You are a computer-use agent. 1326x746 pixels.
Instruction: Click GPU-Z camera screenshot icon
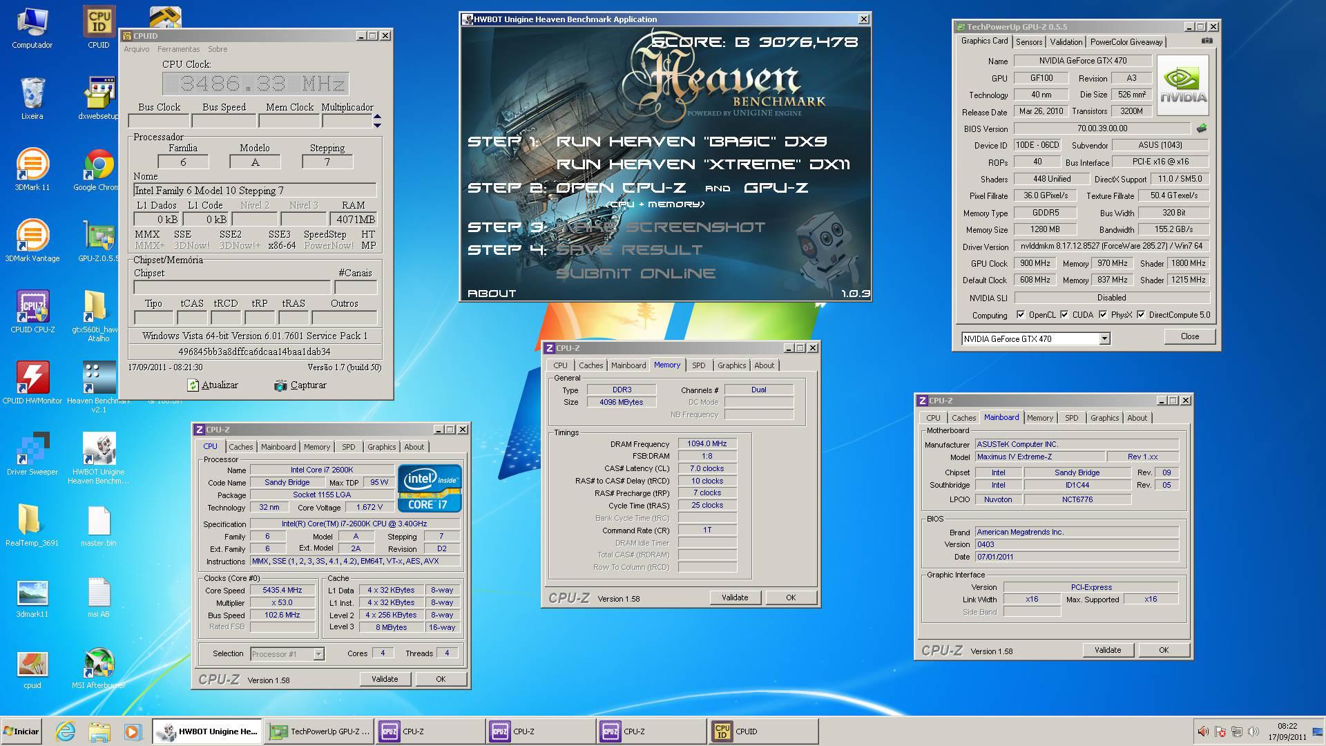pos(1207,41)
